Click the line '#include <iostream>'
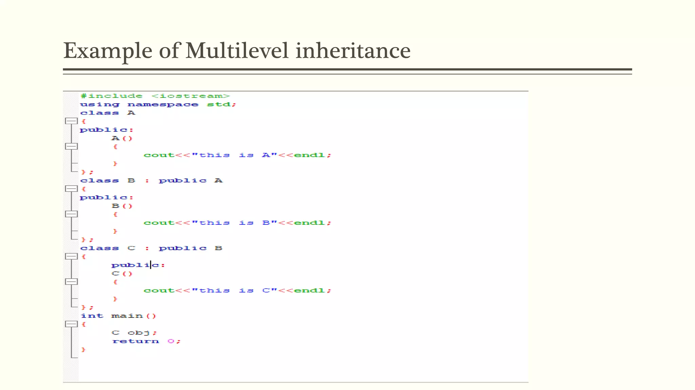The height and width of the screenshot is (390, 695). 155,96
